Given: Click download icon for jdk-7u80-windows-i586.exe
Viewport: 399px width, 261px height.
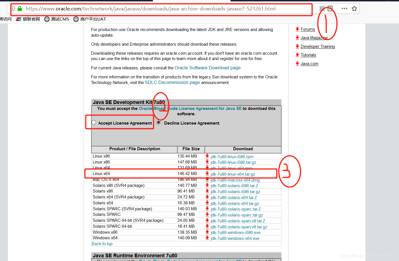Looking at the screenshot, I should click(207, 232).
